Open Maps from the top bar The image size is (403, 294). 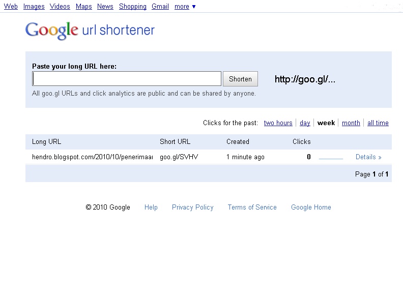pos(84,7)
